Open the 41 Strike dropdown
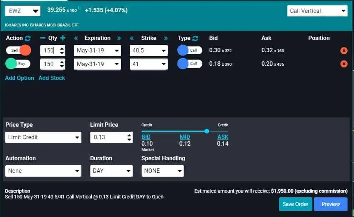354x217 pixels. [x=148, y=64]
